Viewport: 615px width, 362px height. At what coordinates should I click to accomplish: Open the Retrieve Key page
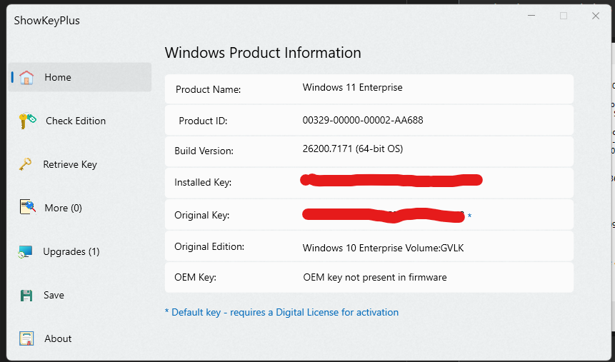70,164
